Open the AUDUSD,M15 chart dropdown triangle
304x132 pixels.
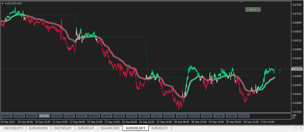2,3
